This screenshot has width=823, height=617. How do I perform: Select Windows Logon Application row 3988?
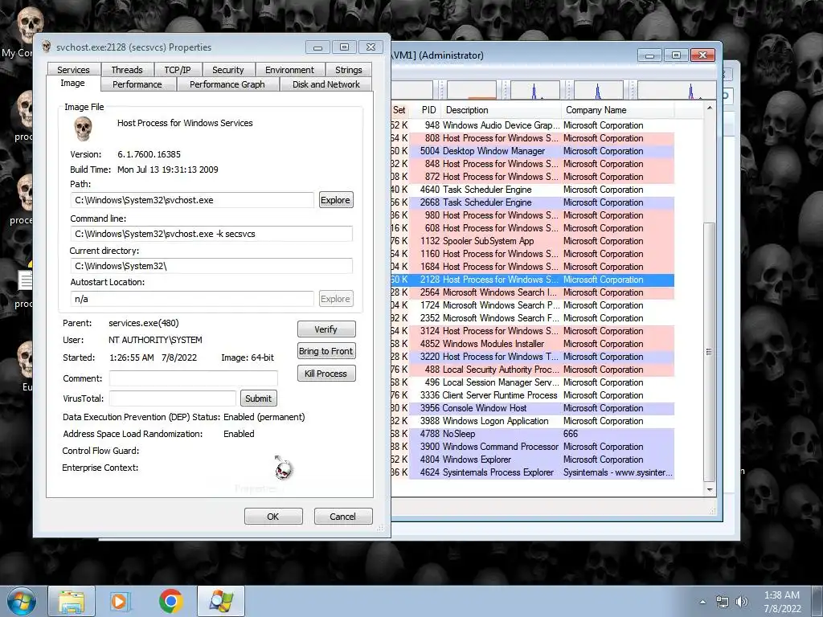pyautogui.click(x=533, y=421)
